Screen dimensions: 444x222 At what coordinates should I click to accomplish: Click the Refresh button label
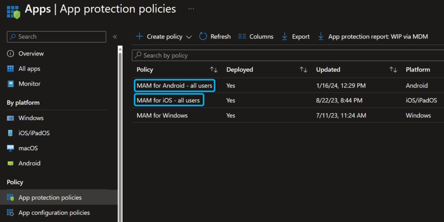point(221,36)
